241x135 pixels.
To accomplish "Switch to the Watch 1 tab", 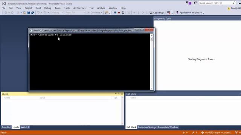I will pos(25,127).
